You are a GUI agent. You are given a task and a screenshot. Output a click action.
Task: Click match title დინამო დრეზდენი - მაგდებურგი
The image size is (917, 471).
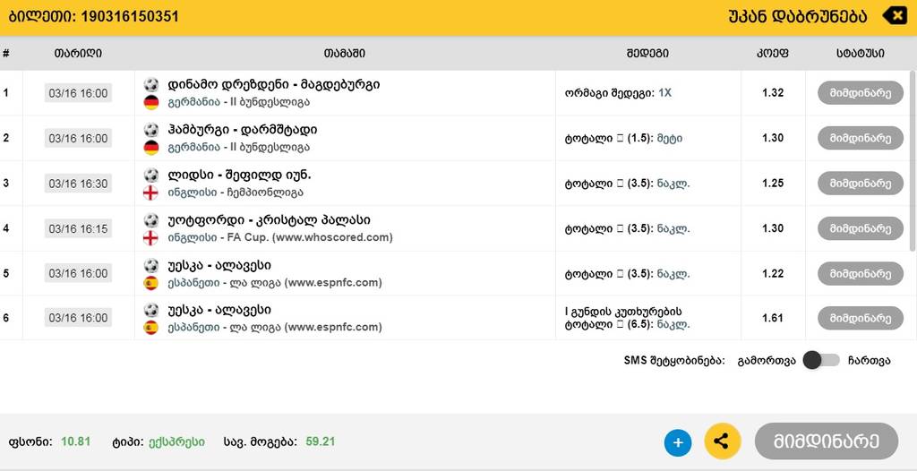pos(274,84)
